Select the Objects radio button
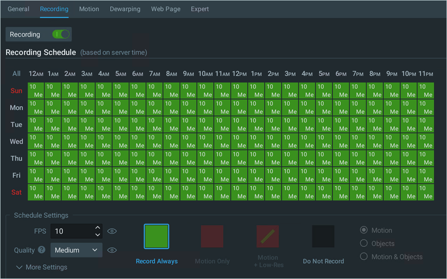The height and width of the screenshot is (279, 447). coord(364,243)
